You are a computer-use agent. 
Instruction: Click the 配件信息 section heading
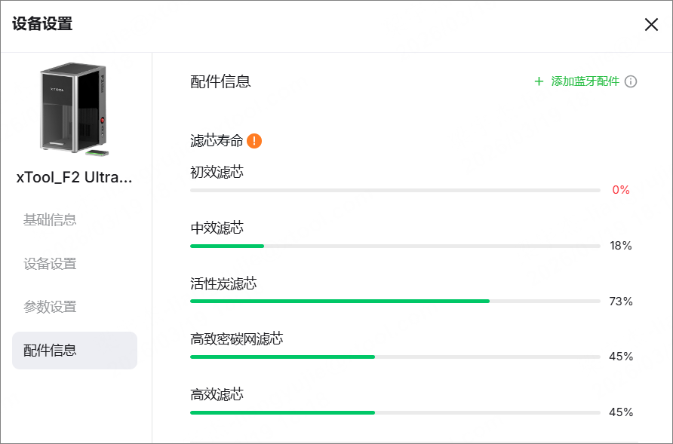(220, 81)
